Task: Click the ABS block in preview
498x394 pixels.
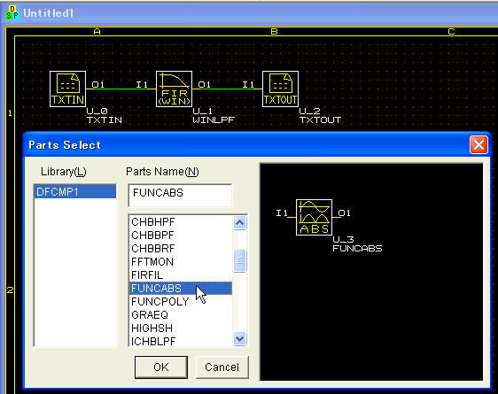Action: point(314,217)
